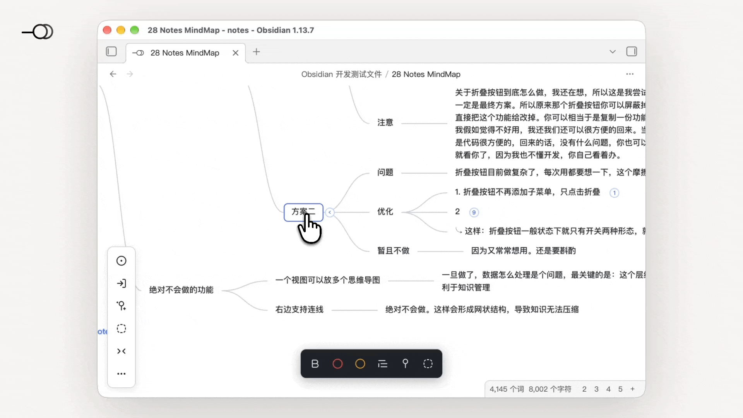This screenshot has width=743, height=418.
Task: Click the pin icon in floating toolbar
Action: pyautogui.click(x=405, y=364)
